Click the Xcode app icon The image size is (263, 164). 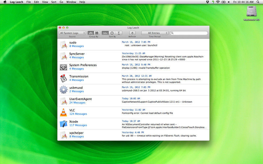pyautogui.click(x=63, y=123)
